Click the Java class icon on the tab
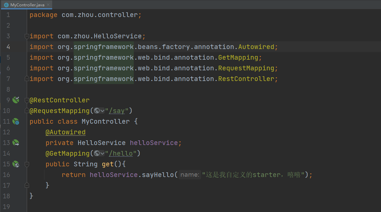381x212 pixels. coord(6,5)
